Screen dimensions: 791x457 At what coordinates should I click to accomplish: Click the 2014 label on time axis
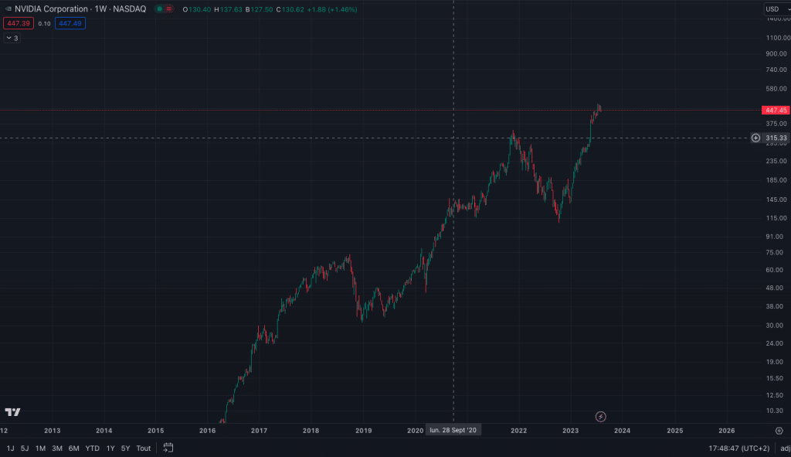pyautogui.click(x=104, y=431)
